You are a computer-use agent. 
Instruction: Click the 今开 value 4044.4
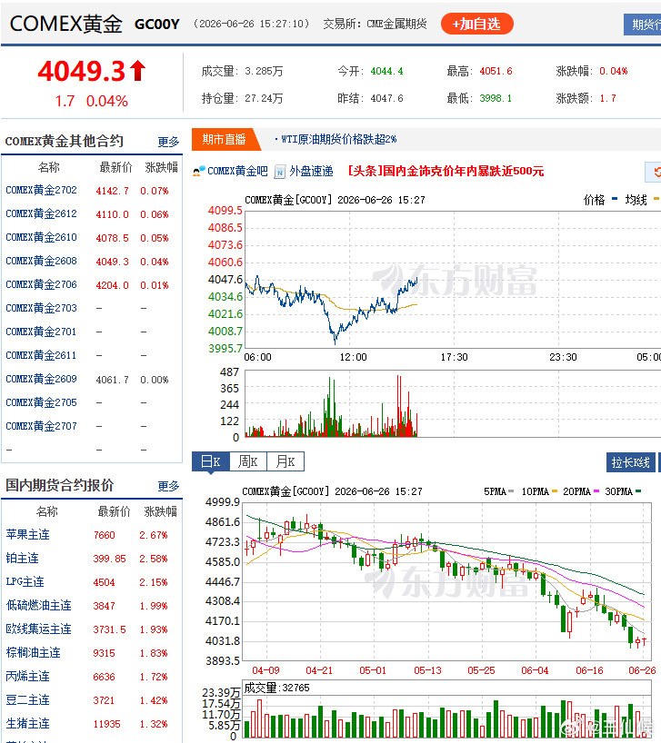coord(387,71)
